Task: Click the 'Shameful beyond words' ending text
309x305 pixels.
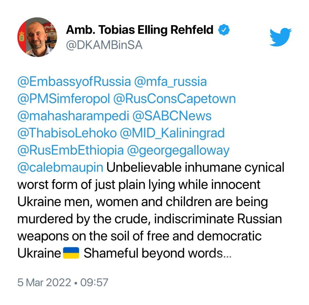Action: pyautogui.click(x=158, y=253)
